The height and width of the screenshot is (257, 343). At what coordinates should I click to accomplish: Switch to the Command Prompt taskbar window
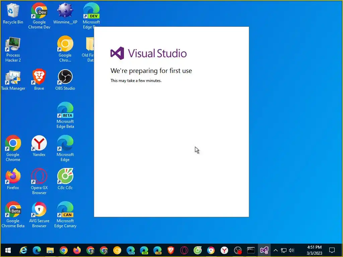point(251,250)
